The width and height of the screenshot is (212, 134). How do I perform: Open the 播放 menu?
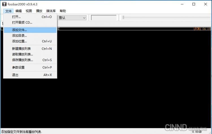39,11
